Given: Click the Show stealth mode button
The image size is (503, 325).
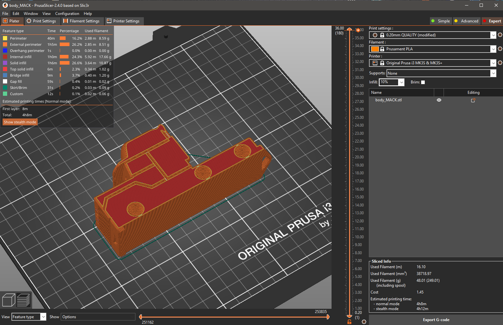Looking at the screenshot, I should (20, 122).
